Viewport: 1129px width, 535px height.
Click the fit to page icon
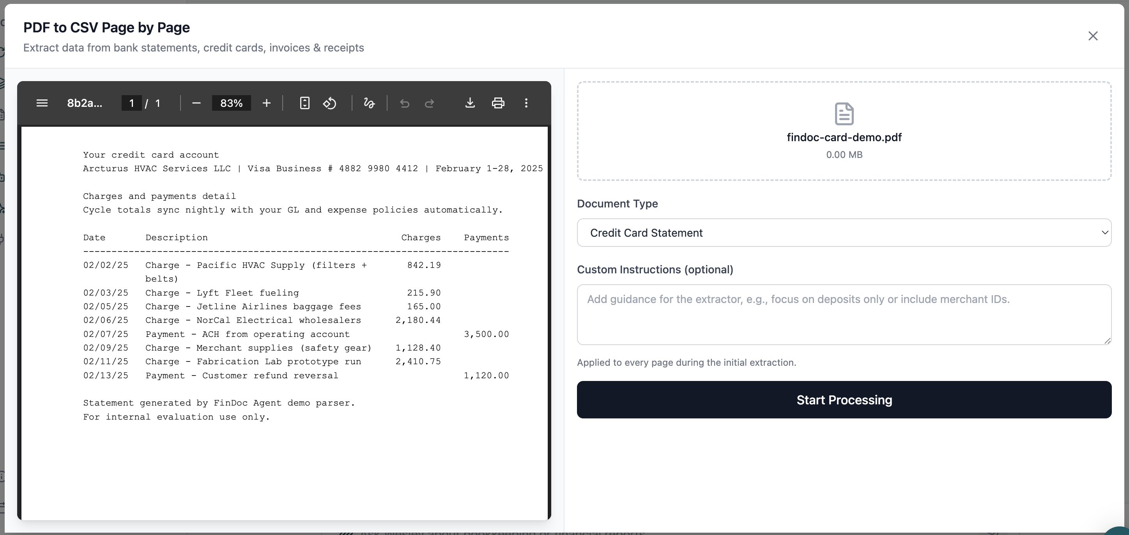pos(304,103)
